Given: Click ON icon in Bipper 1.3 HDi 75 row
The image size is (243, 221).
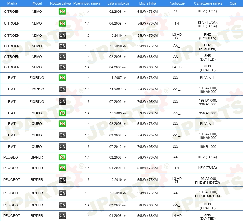Looking at the screenshot, I should pos(62,180).
